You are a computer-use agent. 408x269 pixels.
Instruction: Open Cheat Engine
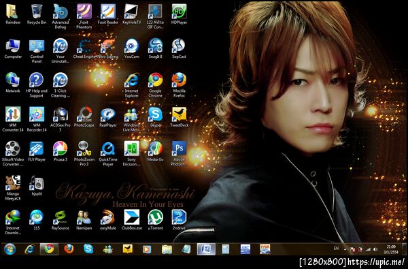coord(84,49)
